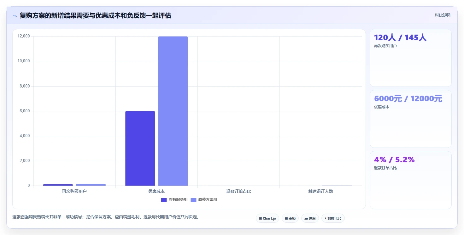Click the 6,000 y-axis tick label
464x235 pixels.
[x=25, y=111]
